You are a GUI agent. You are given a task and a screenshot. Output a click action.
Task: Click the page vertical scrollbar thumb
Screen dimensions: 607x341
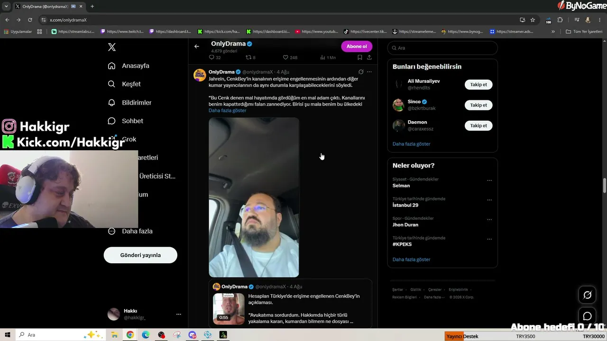(x=605, y=186)
